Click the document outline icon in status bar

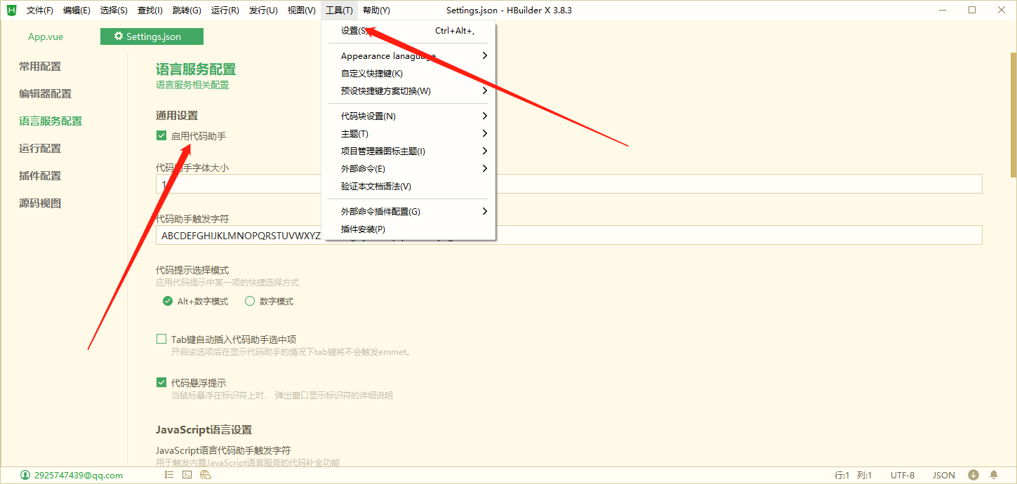[x=168, y=474]
